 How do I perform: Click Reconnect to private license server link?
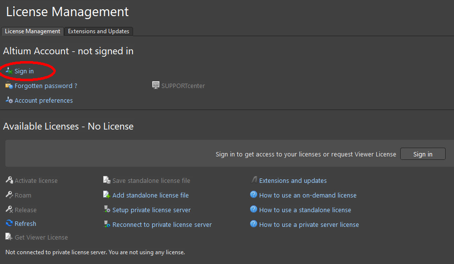162,224
